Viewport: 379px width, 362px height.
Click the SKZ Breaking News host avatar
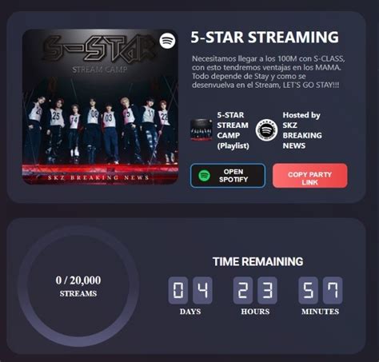point(266,130)
